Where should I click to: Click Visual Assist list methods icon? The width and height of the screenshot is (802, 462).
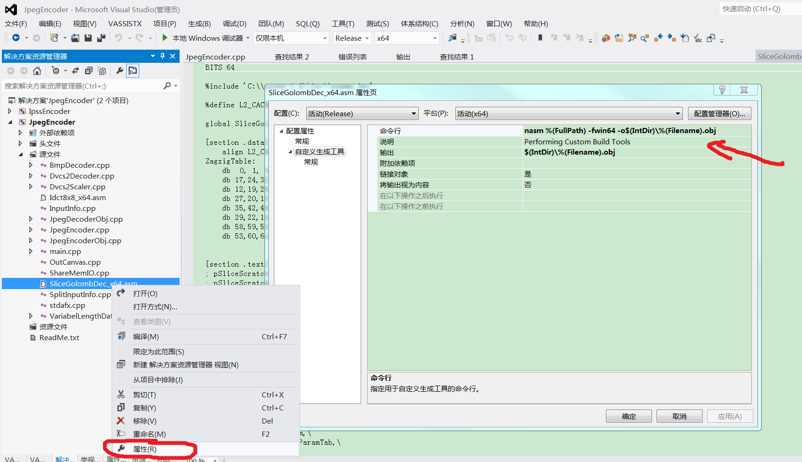coord(685,38)
